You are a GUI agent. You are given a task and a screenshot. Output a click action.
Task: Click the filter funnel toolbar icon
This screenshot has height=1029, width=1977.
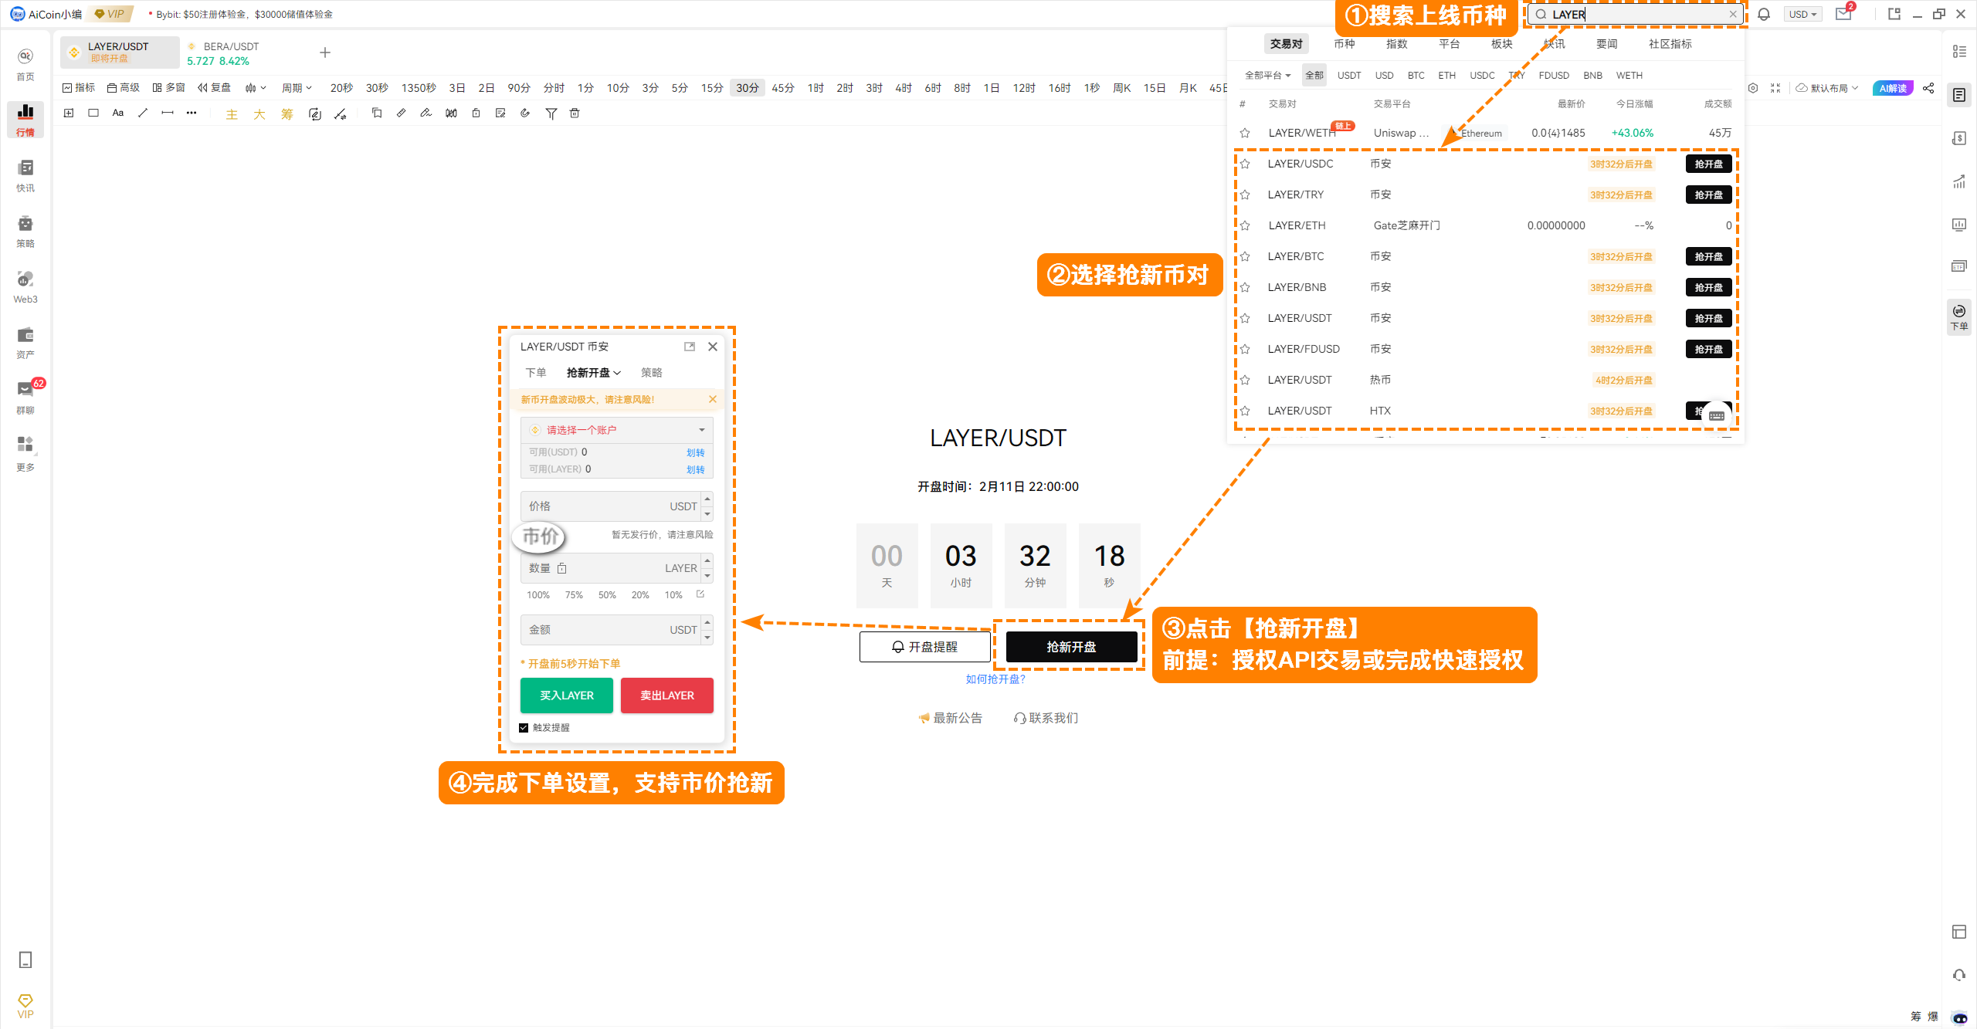pyautogui.click(x=551, y=113)
